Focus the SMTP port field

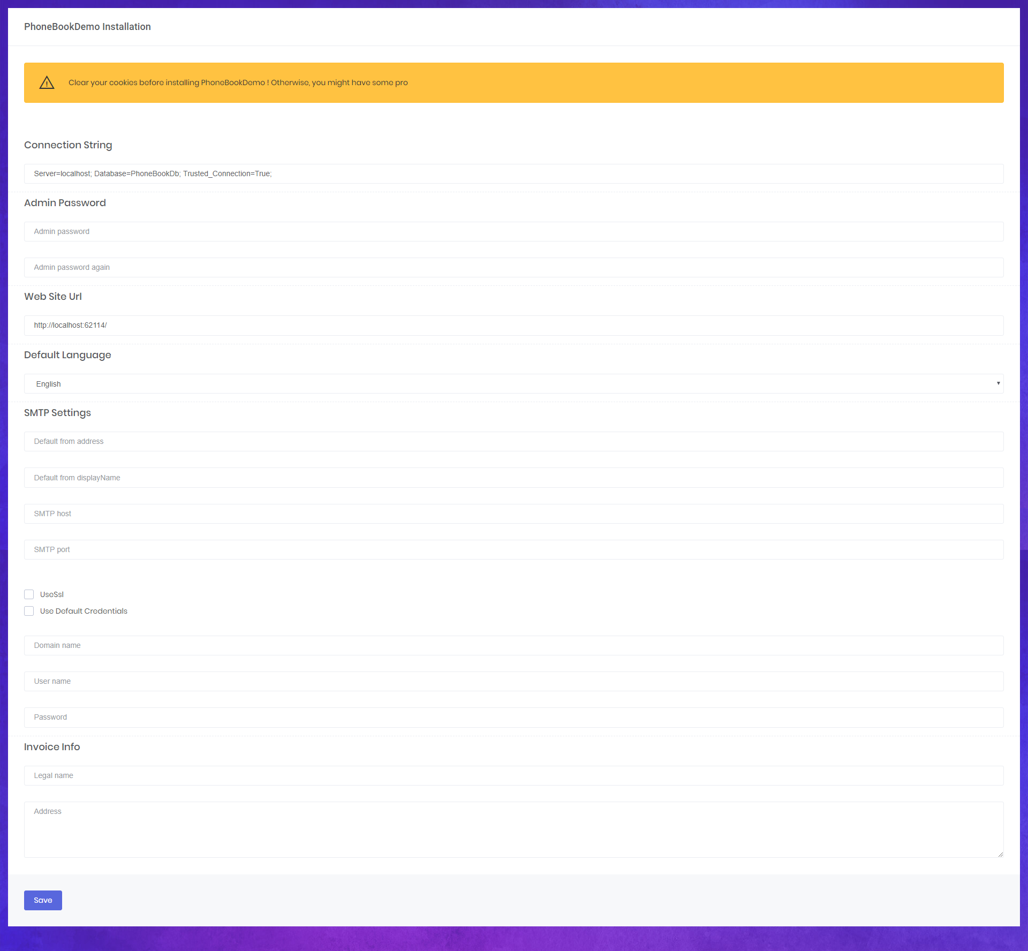tap(513, 549)
